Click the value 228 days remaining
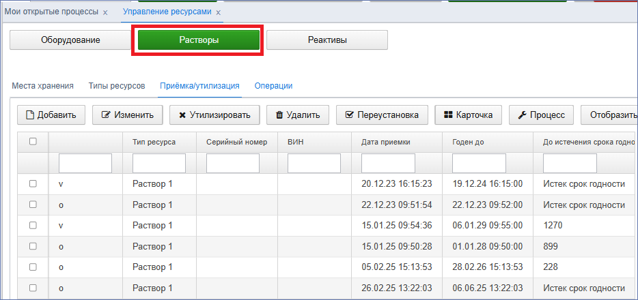Image resolution: width=638 pixels, height=300 pixels. (x=551, y=267)
